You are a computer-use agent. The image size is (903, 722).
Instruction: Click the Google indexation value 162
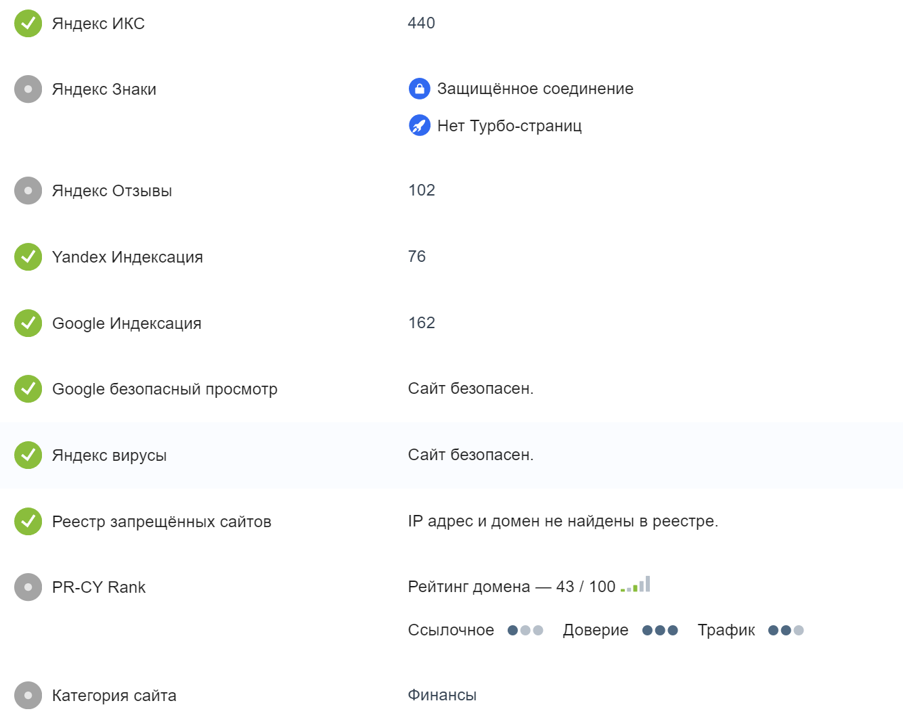click(422, 323)
